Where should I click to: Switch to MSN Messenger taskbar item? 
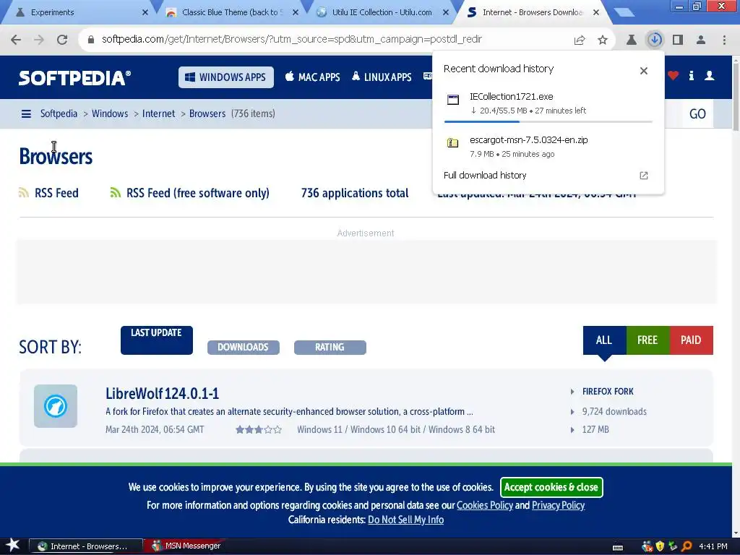click(186, 546)
